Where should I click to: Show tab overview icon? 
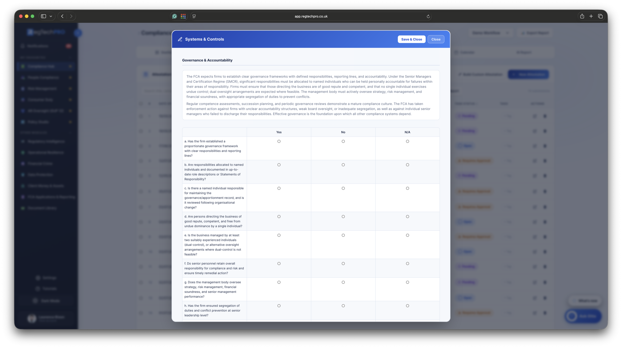click(600, 16)
